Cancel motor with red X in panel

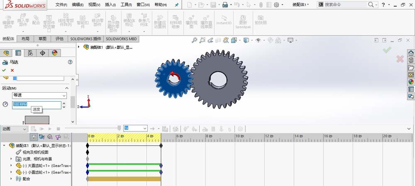coord(12,70)
